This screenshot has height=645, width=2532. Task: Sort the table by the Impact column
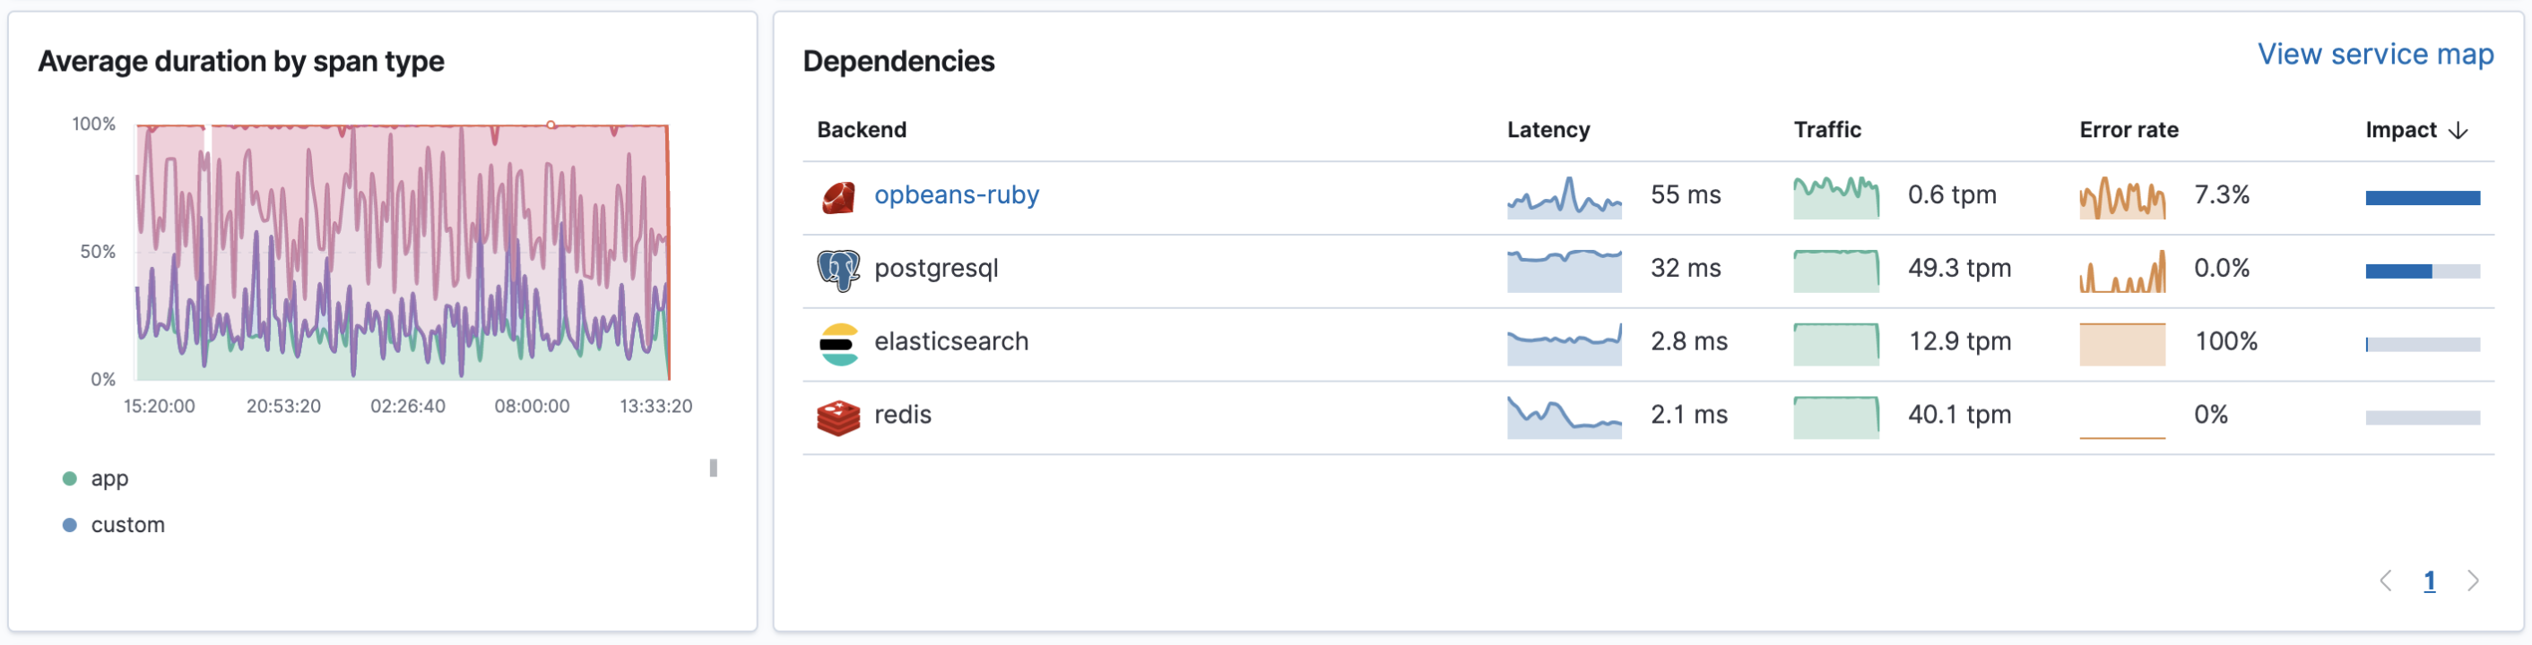[2400, 131]
